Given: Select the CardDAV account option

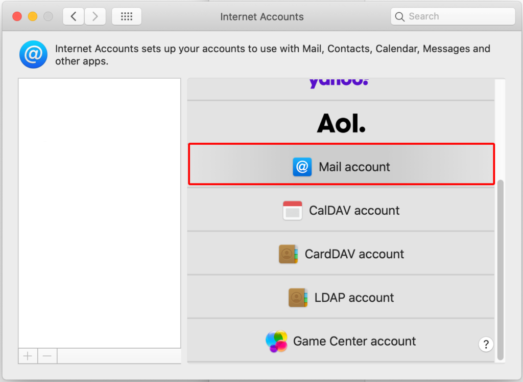Looking at the screenshot, I should point(341,254).
